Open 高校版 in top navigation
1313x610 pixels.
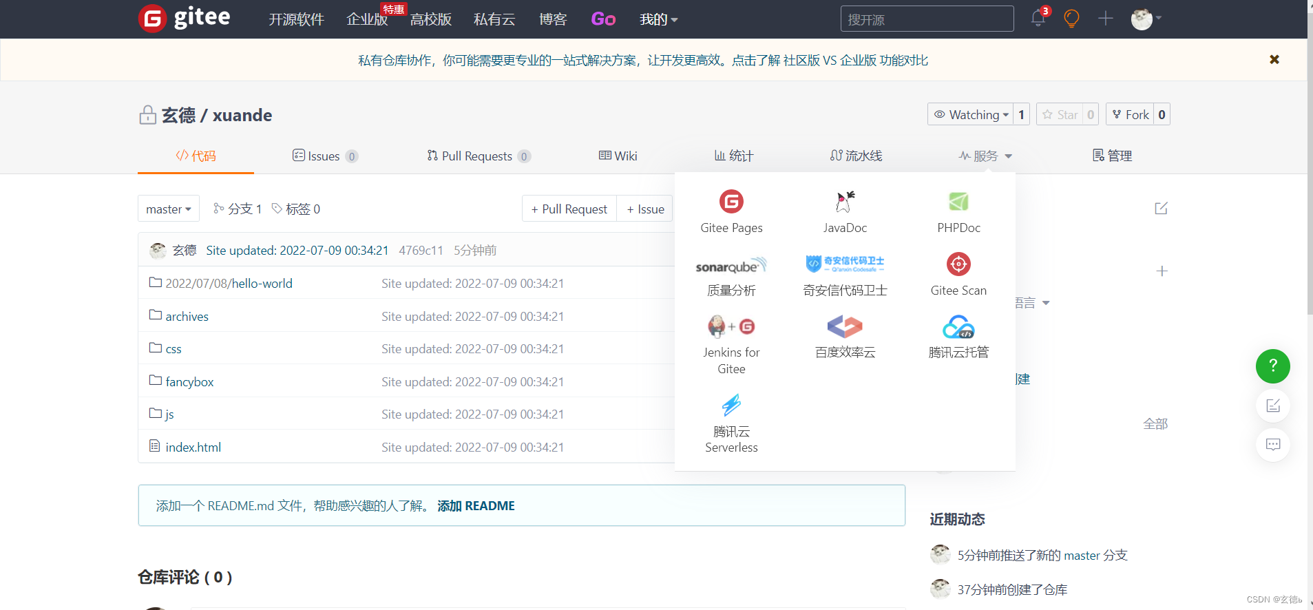pyautogui.click(x=430, y=19)
